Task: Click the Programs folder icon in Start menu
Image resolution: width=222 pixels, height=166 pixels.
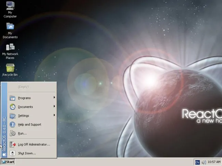Action: (x=12, y=98)
